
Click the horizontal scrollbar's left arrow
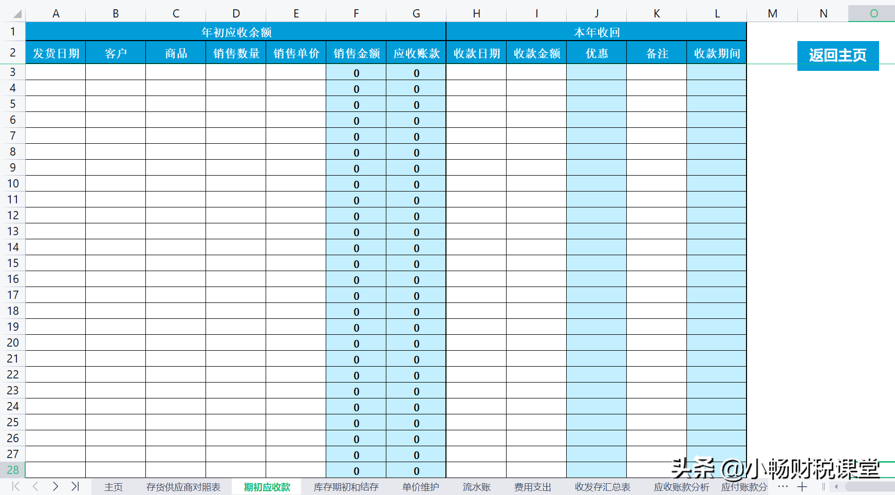837,487
